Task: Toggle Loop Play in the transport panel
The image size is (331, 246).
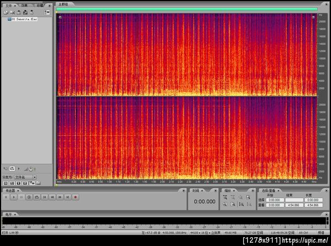Action: point(37,197)
